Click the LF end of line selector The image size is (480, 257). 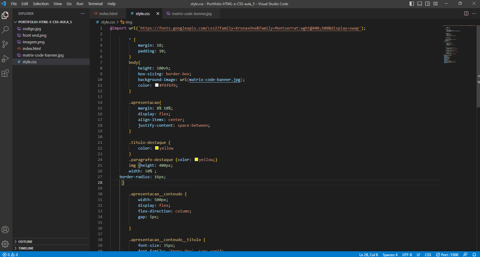tap(418, 255)
